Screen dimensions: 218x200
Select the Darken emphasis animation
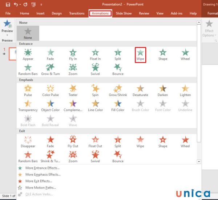(163, 91)
